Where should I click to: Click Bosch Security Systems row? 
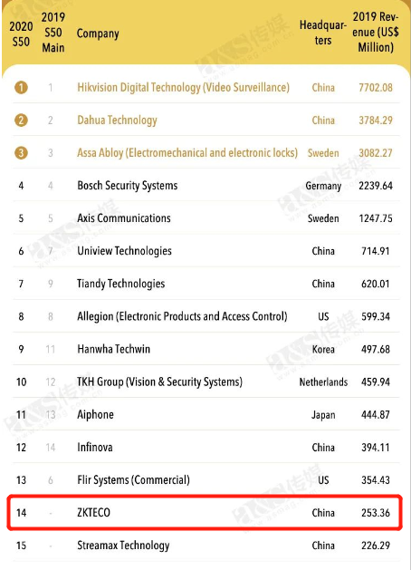pos(206,186)
